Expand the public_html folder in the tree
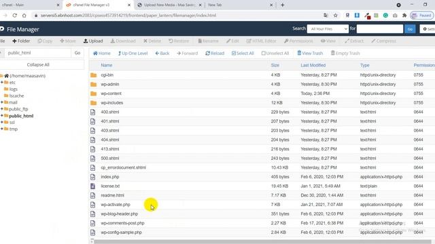The height and width of the screenshot is (244, 435). pyautogui.click(x=2, y=116)
